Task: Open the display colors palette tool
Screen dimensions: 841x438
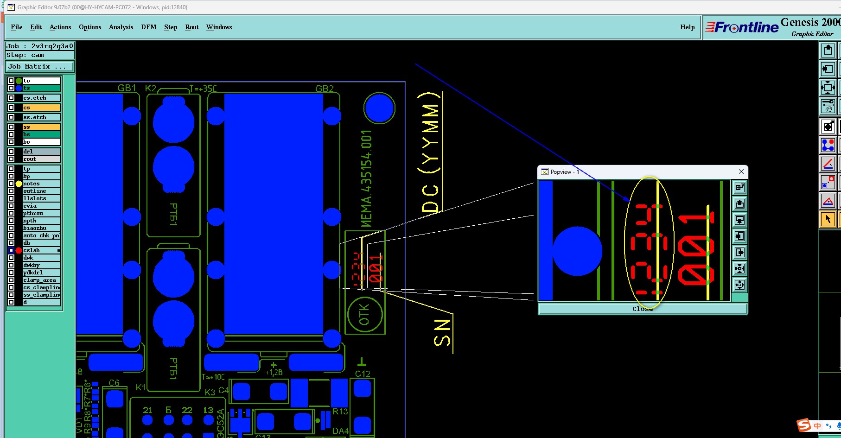Action: [x=828, y=106]
